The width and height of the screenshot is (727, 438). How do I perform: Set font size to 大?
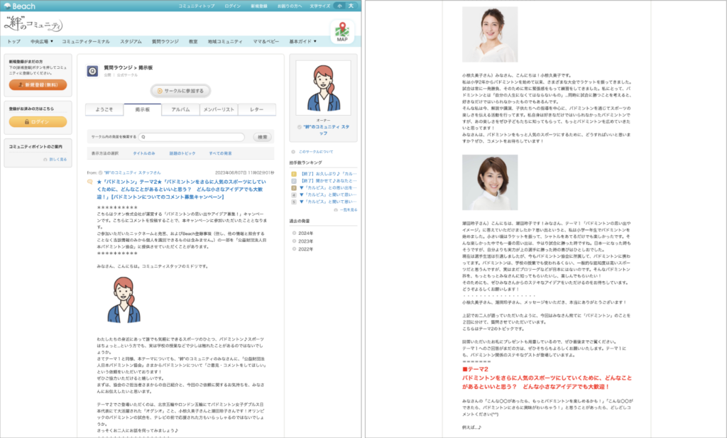351,6
